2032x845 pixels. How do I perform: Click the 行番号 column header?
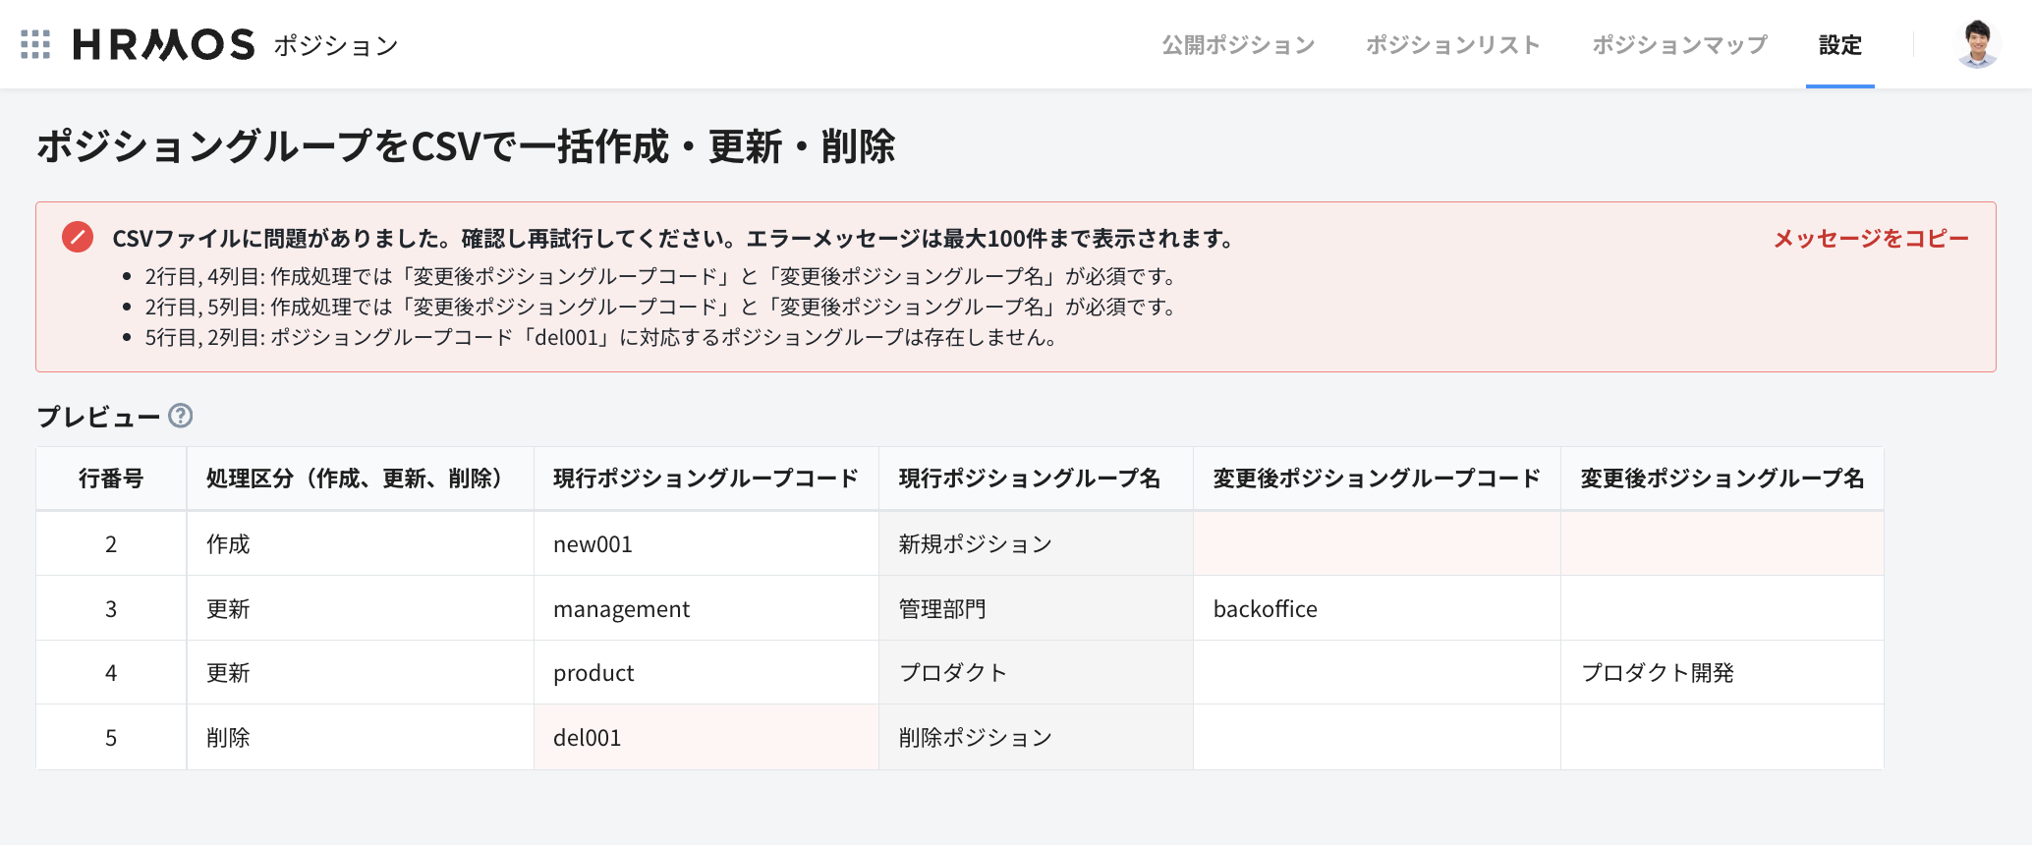(111, 479)
